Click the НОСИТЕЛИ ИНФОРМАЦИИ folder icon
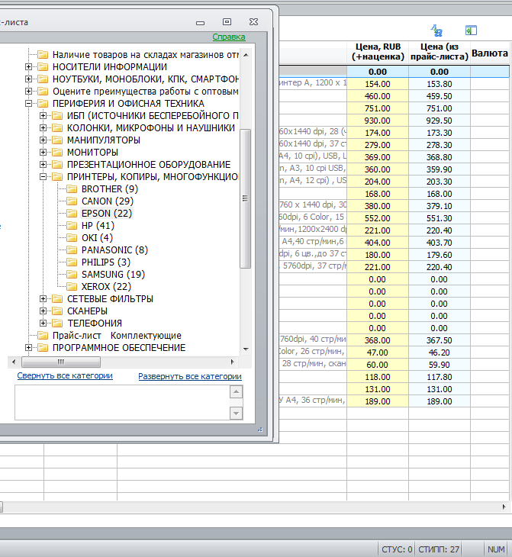512x557 pixels. click(43, 67)
